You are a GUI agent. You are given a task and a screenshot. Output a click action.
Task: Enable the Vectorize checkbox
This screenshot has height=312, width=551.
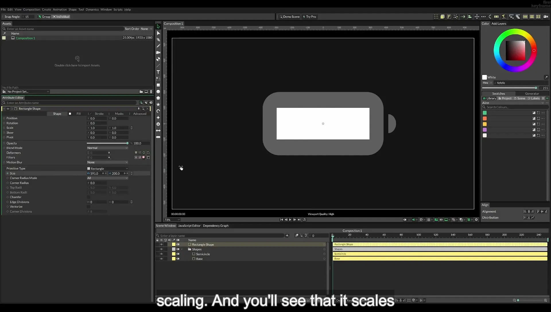point(88,207)
